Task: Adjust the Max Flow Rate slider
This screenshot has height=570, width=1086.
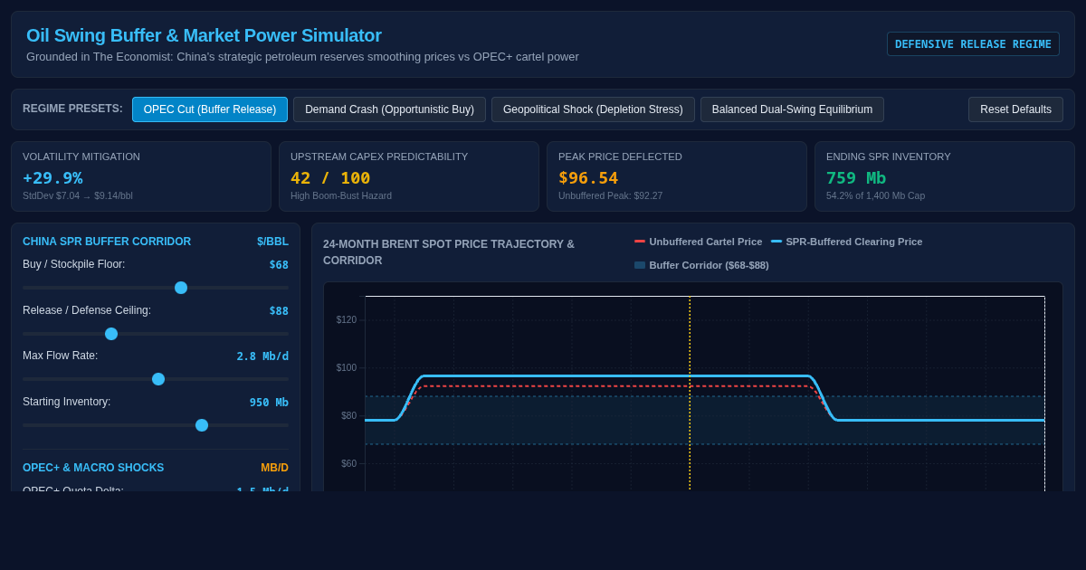Action: (156, 379)
